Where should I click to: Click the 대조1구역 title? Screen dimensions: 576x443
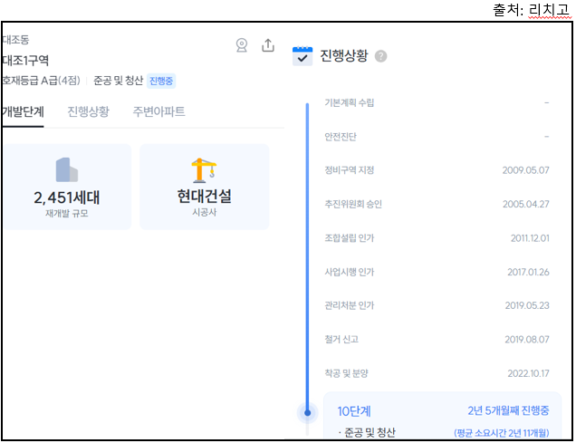pos(25,60)
